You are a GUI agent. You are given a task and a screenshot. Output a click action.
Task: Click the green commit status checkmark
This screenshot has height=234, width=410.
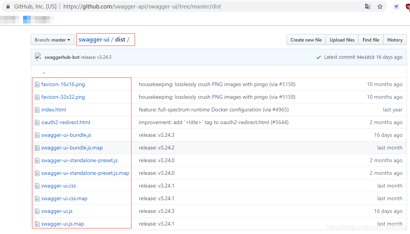pyautogui.click(x=319, y=57)
